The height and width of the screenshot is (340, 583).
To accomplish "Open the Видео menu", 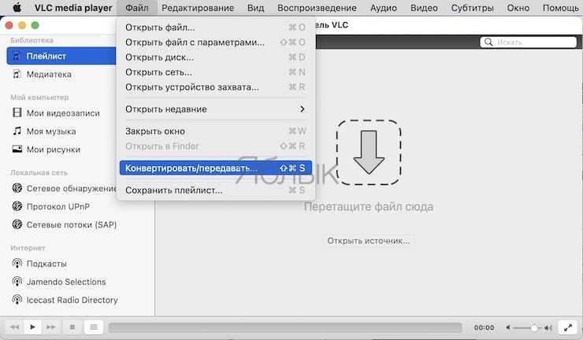I will coord(424,8).
